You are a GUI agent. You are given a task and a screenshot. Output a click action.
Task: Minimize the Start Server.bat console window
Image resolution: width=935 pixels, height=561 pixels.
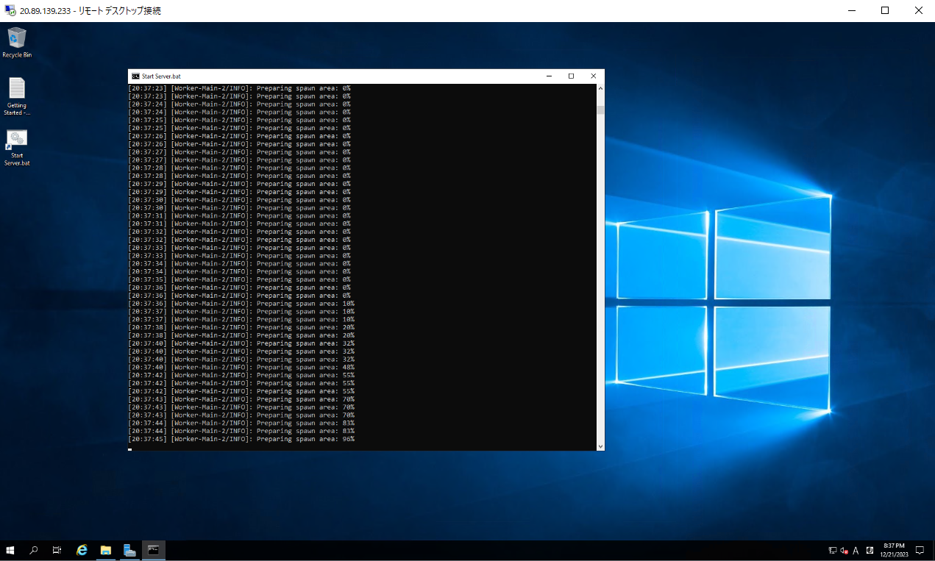pos(549,76)
